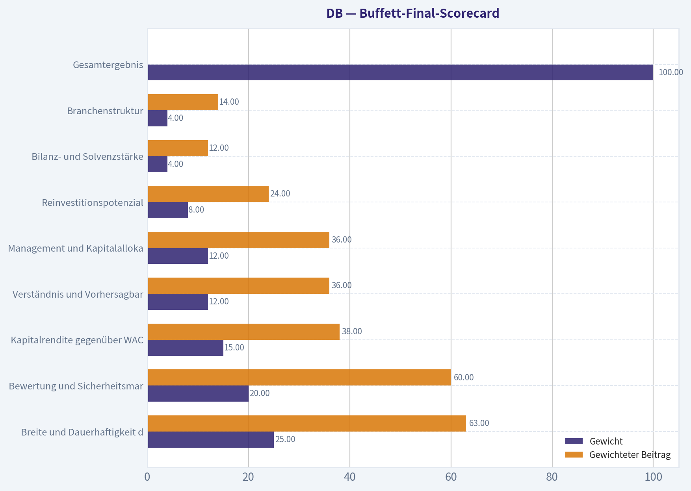691x491 pixels.
Task: Click the Management und Kapitalalloka label
Action: tap(76, 248)
